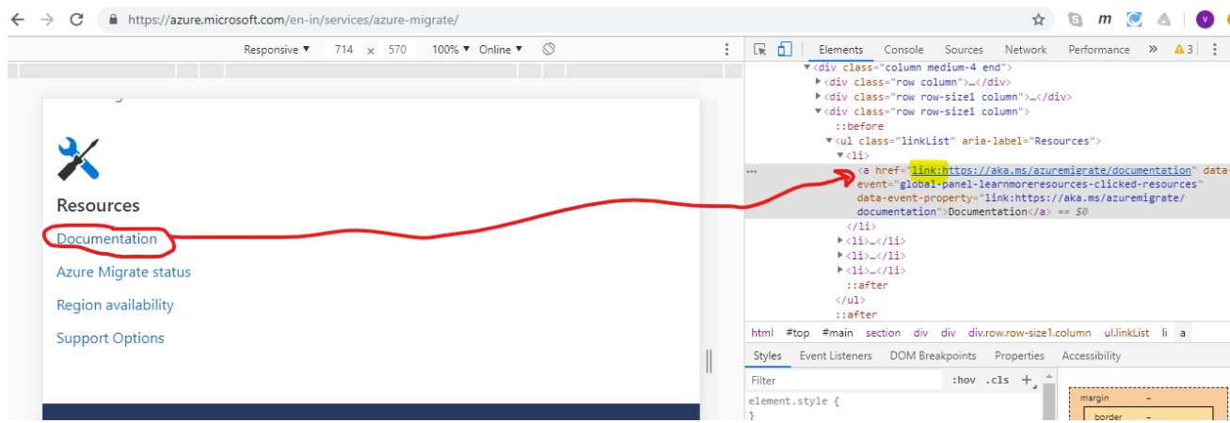Open DevTools warnings count badge

1184,50
